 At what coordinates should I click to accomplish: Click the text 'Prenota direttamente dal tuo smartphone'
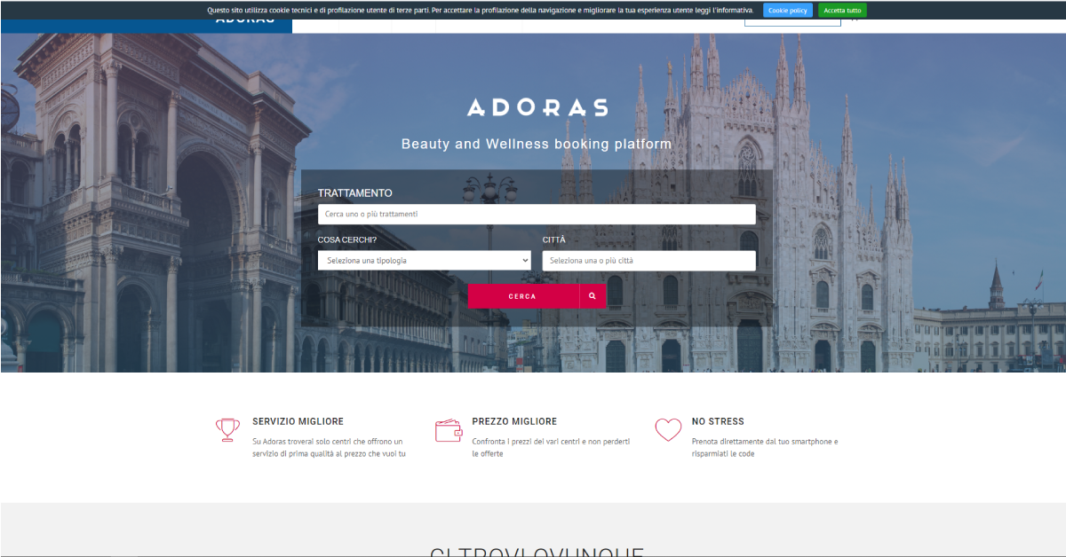coord(761,441)
